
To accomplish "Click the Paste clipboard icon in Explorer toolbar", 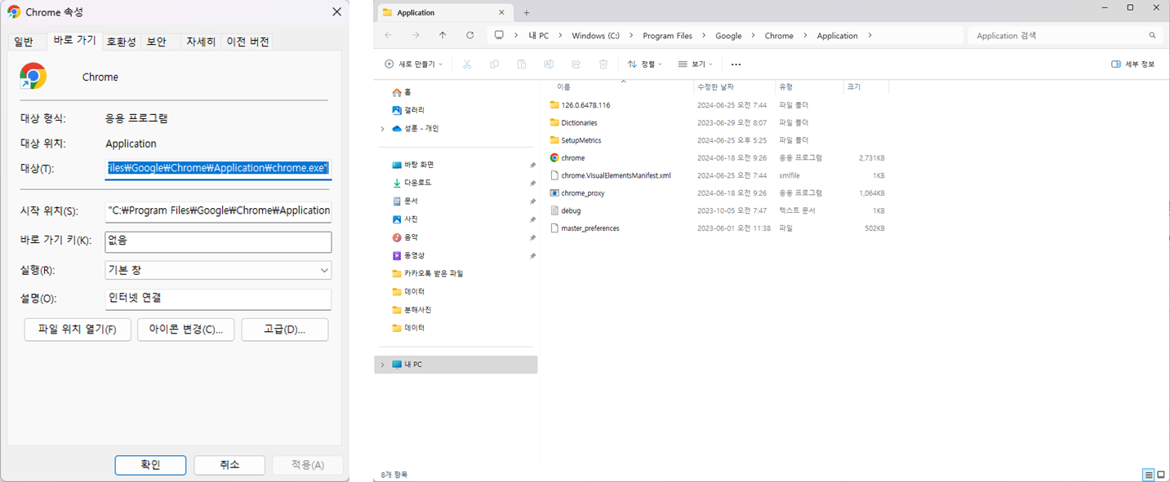I will tap(522, 64).
